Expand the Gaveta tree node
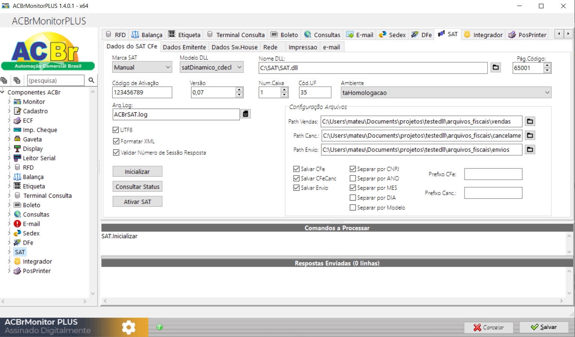The width and height of the screenshot is (575, 337). [9, 139]
